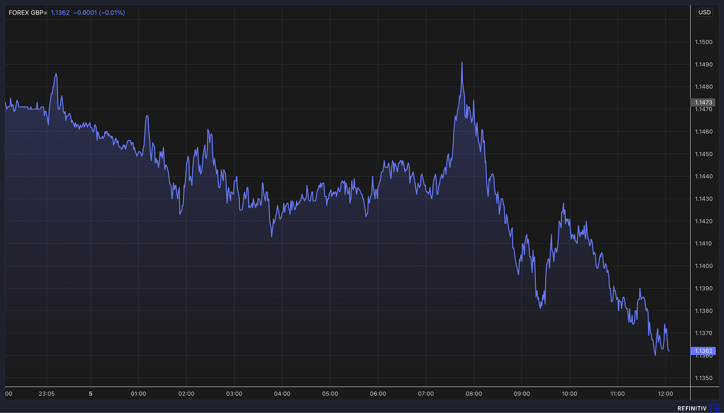Click the 05:00 time axis label
The height and width of the screenshot is (413, 724).
tap(330, 394)
